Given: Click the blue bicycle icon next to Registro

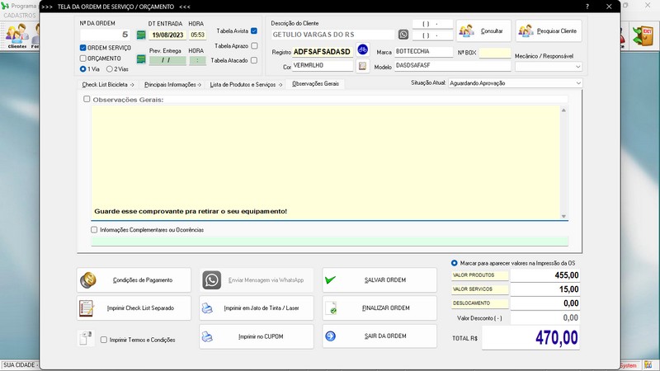Looking at the screenshot, I should coord(362,51).
